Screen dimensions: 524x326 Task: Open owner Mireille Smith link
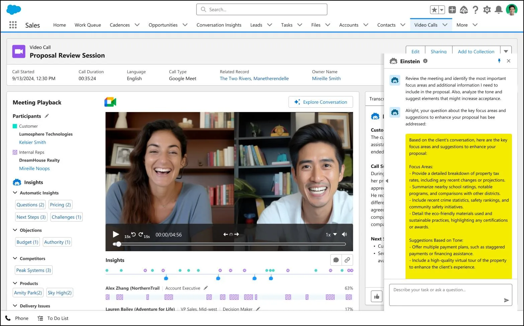tap(326, 79)
